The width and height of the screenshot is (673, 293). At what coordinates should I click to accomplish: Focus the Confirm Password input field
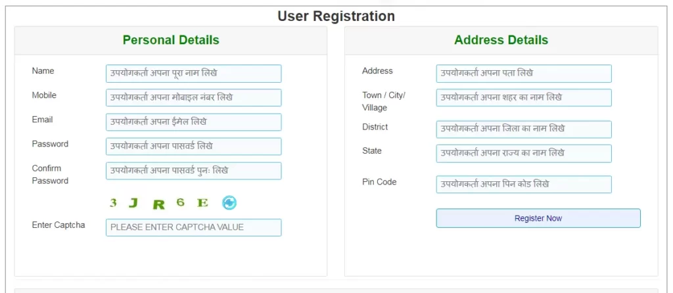tap(194, 171)
